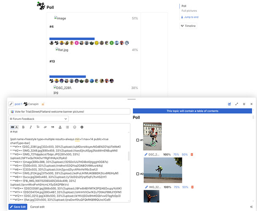Image resolution: width=257 pixels, height=211 pixels.
Task: Click the edit topic icon in composer header
Action: 230,104
